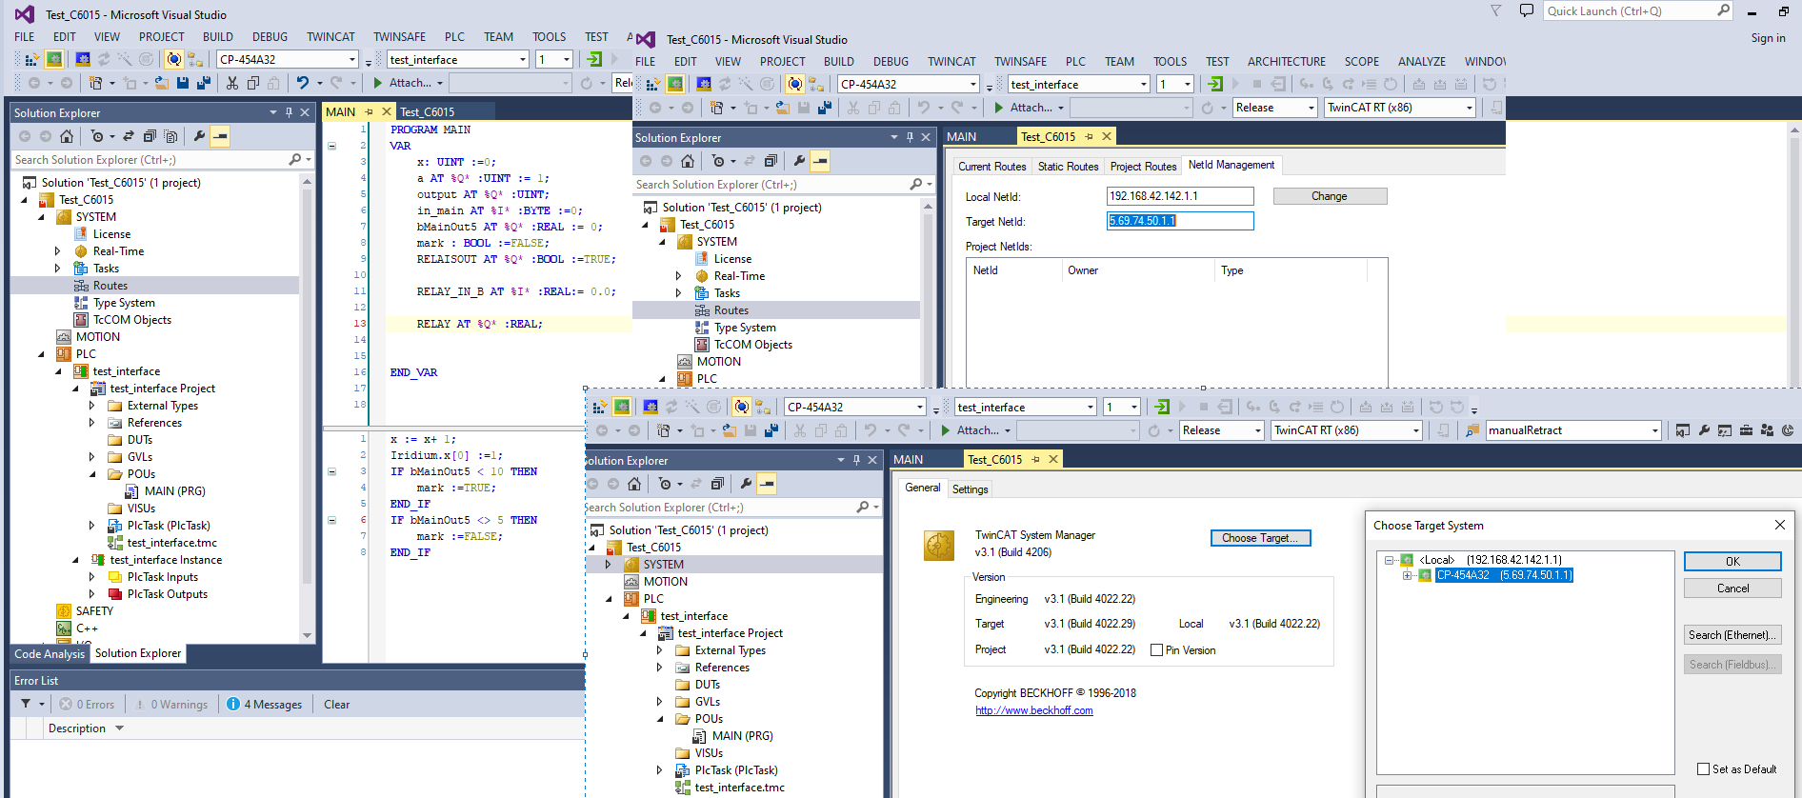Image resolution: width=1802 pixels, height=798 pixels.
Task: Click Search (Ethernet)... button
Action: [1732, 635]
